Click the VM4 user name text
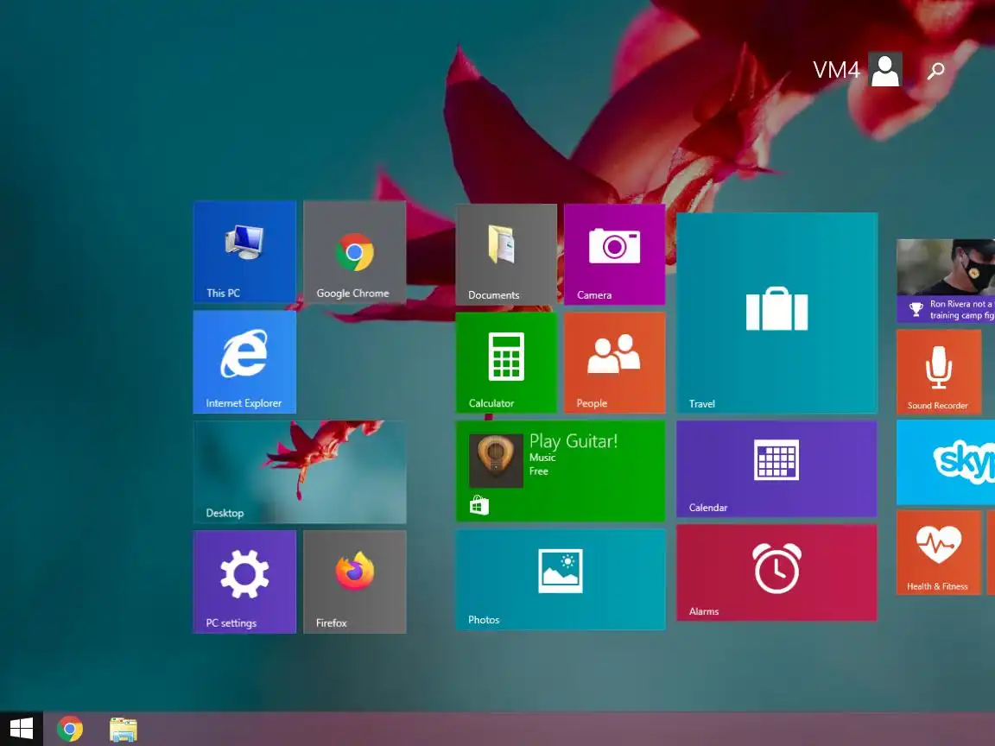This screenshot has width=995, height=746. [x=836, y=70]
